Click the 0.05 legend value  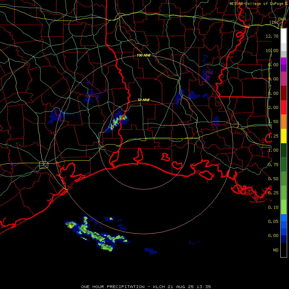[x=273, y=221]
